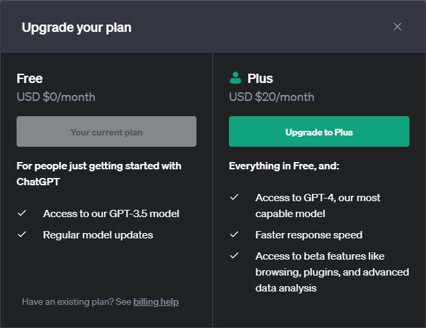
Task: Click 'Everything in Free, and:' text
Action: pos(284,165)
